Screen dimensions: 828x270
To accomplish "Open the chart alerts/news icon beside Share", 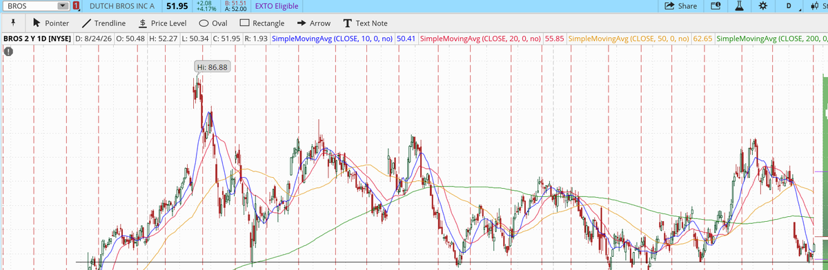I will (715, 6).
